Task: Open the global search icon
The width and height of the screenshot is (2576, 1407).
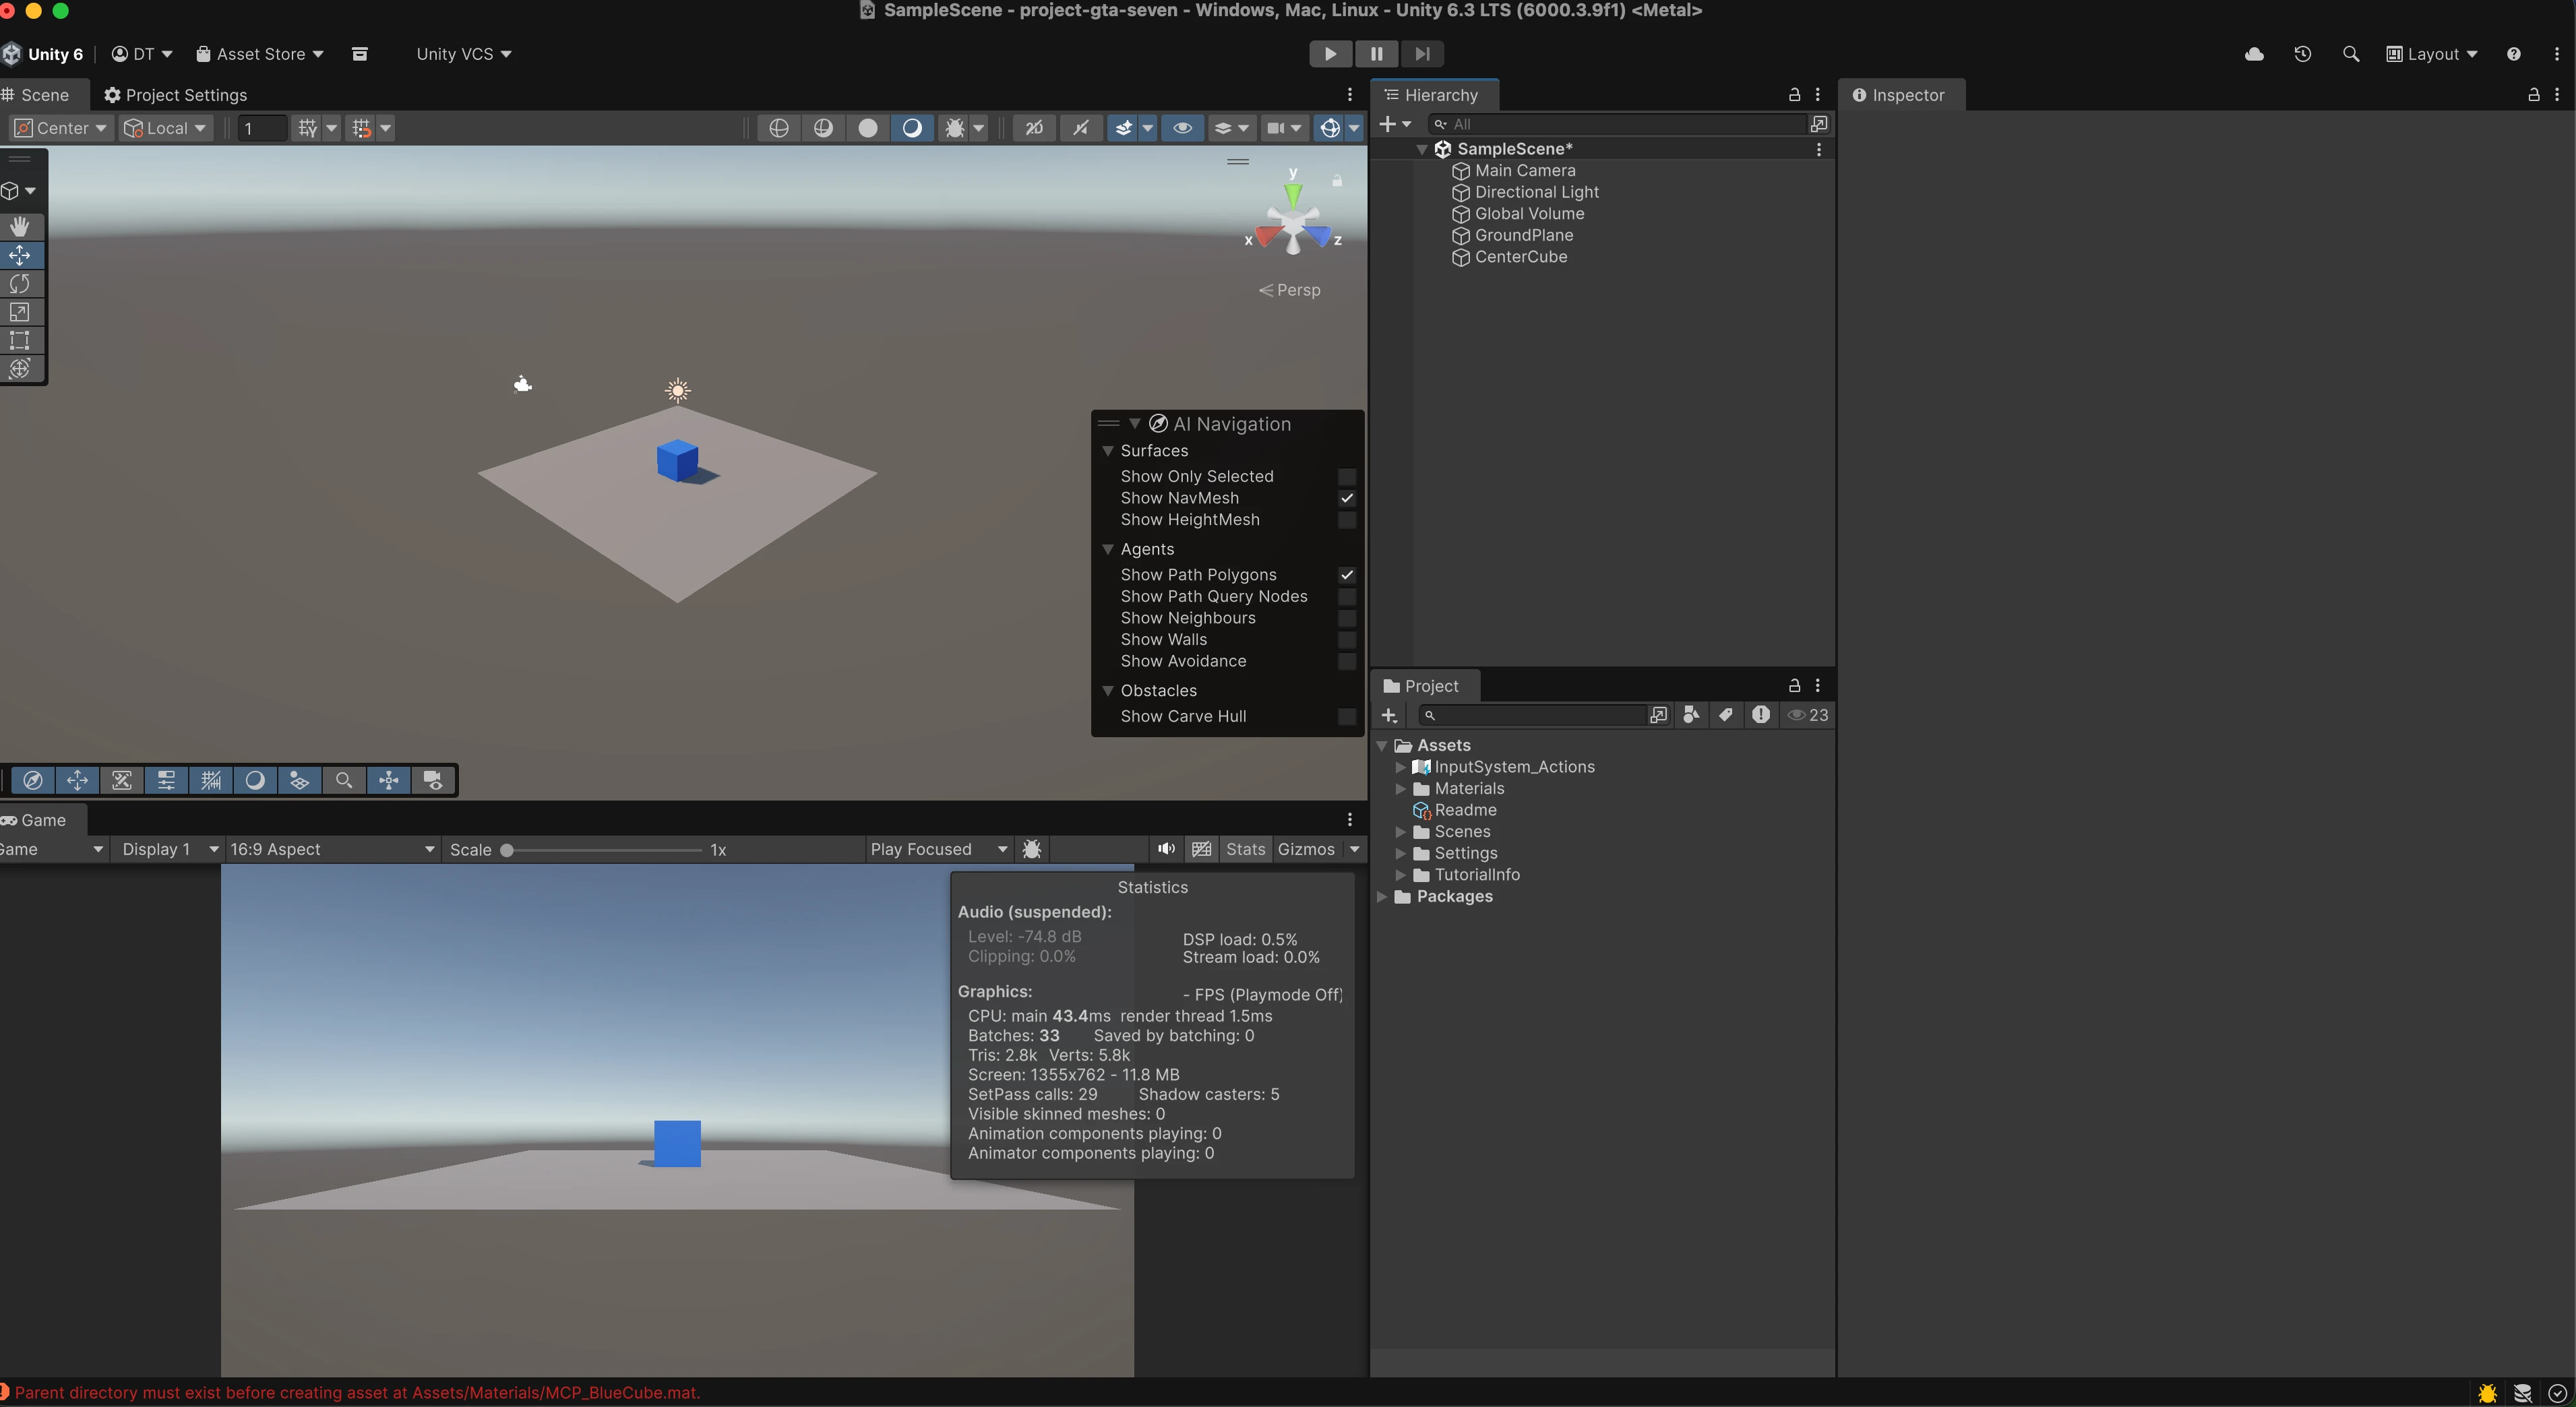Action: pos(2351,54)
